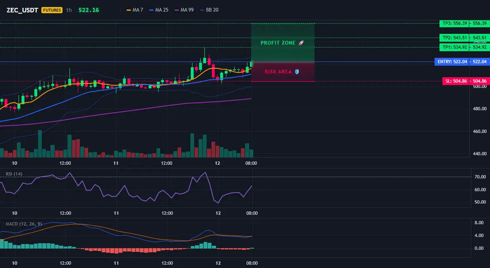490x268 pixels.
Task: Click the 08:00 label on the RSI time axis
Action: coord(252,213)
